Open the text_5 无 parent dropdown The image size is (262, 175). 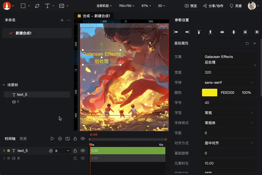(x=62, y=151)
